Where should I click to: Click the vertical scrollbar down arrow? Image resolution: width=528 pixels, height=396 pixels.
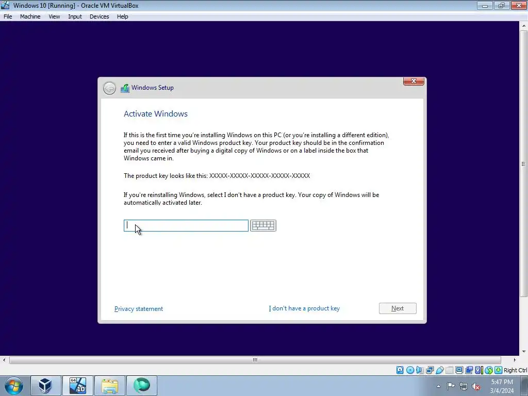pyautogui.click(x=523, y=352)
